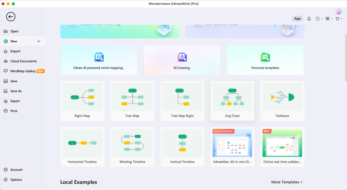Select the Winding Timeline template

point(132,147)
